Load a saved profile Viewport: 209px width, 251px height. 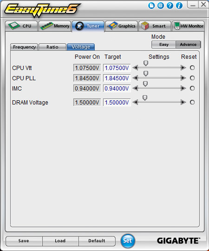[60, 241]
